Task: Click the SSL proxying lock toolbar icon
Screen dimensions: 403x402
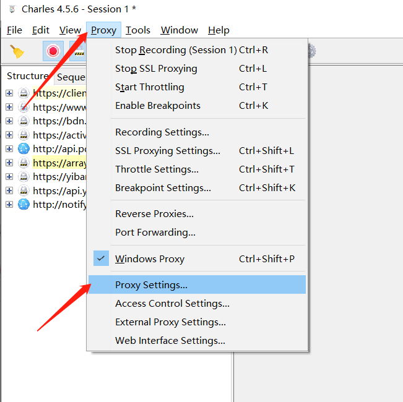Action: pos(78,51)
